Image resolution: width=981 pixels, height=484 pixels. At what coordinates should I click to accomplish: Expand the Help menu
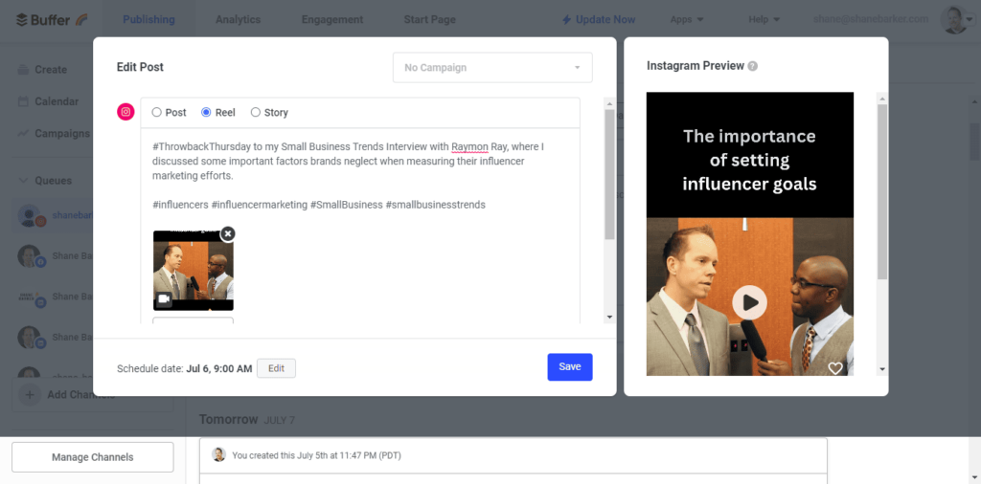tap(764, 19)
